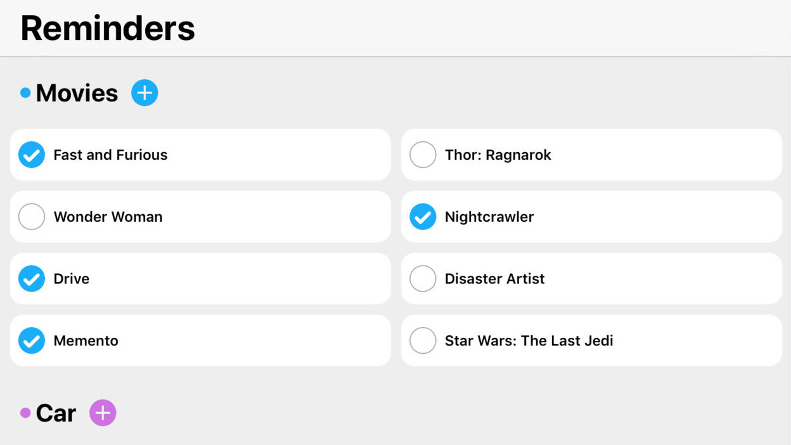Complete Star Wars: The Last Jedi reminder

[423, 340]
